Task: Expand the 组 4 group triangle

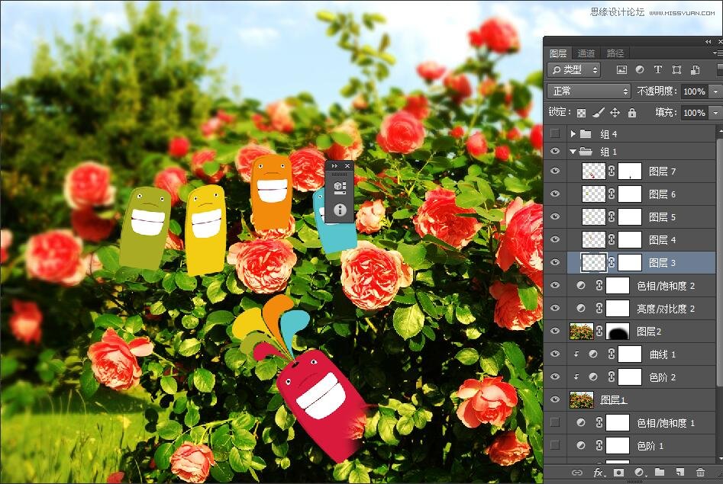Action: point(573,133)
